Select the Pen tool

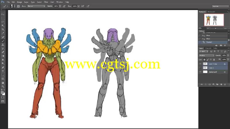[x=3, y=67]
